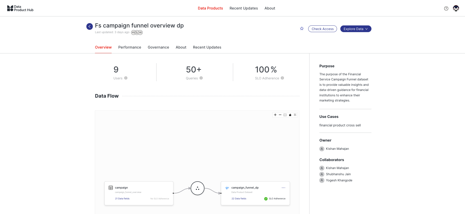This screenshot has height=214, width=465.
Task: Open the product About tab
Action: pos(181,47)
